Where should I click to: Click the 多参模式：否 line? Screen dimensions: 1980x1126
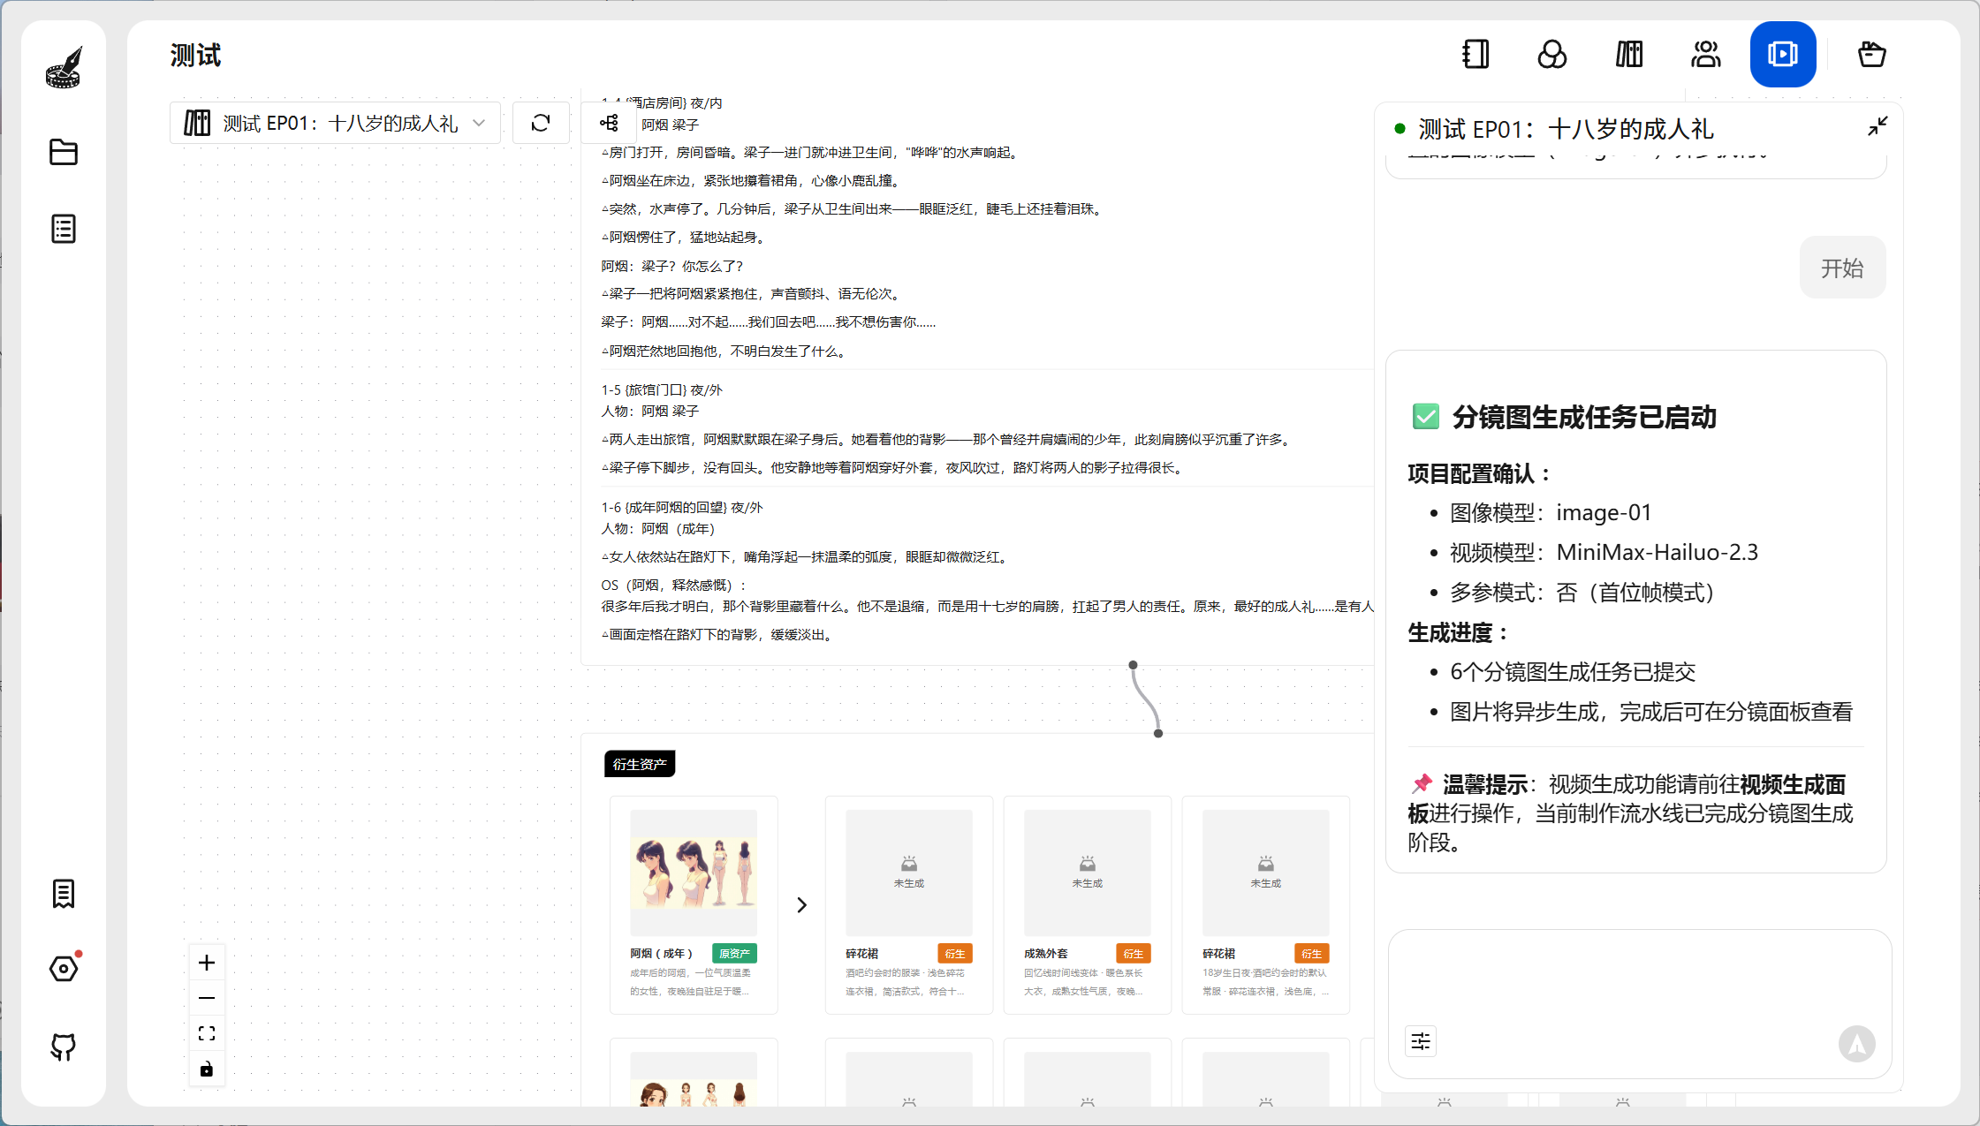(x=1583, y=592)
